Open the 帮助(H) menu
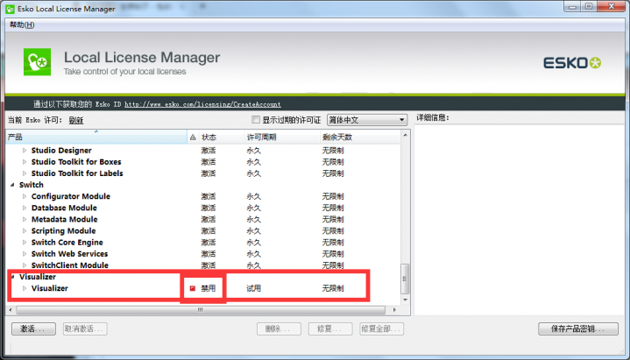 22,25
